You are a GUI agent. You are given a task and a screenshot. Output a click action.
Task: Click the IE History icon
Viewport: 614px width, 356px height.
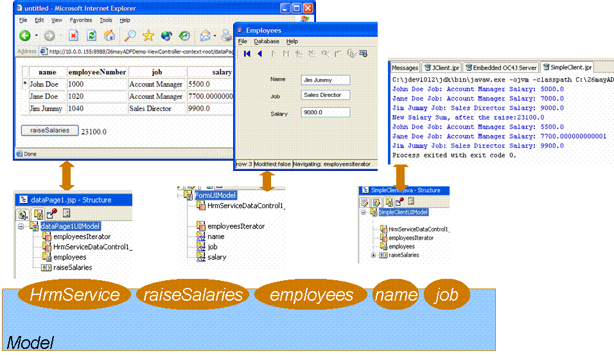[x=184, y=35]
